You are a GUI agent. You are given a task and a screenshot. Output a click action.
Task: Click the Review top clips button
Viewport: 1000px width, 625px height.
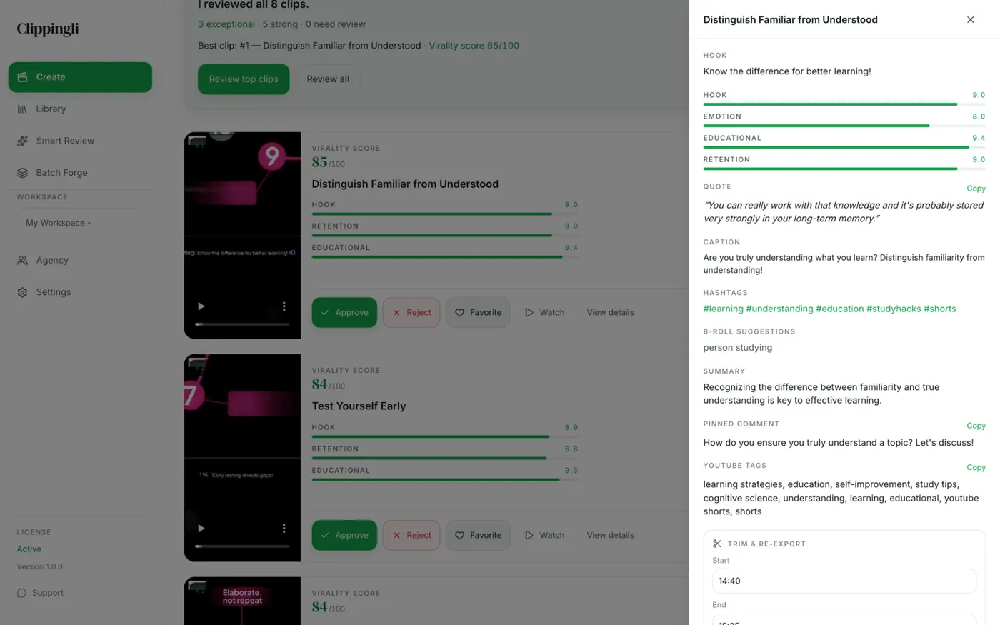pyautogui.click(x=244, y=79)
